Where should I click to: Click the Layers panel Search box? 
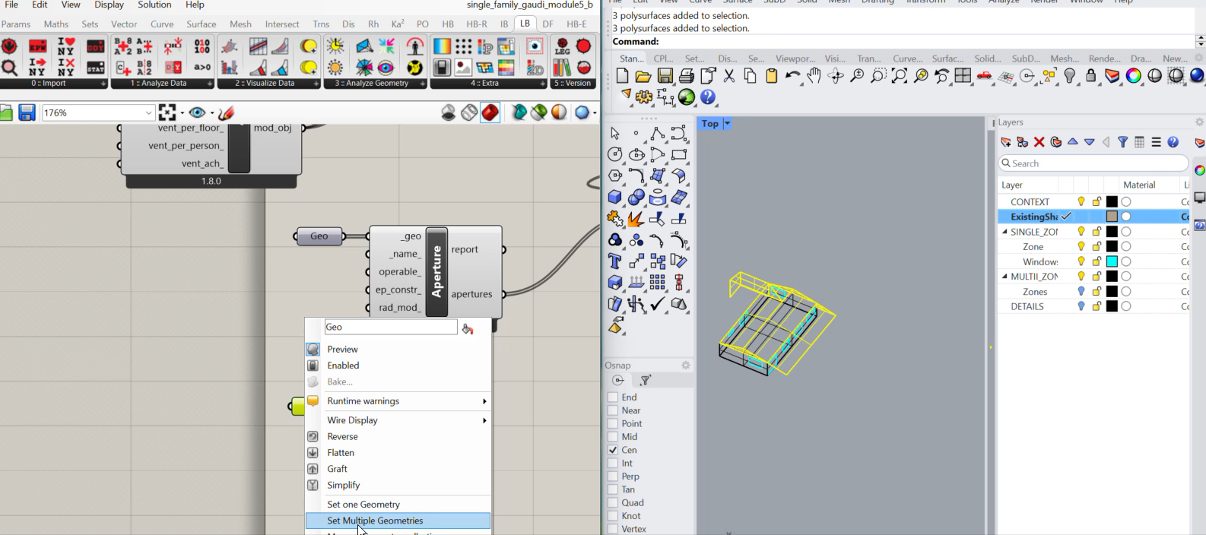click(x=1093, y=163)
